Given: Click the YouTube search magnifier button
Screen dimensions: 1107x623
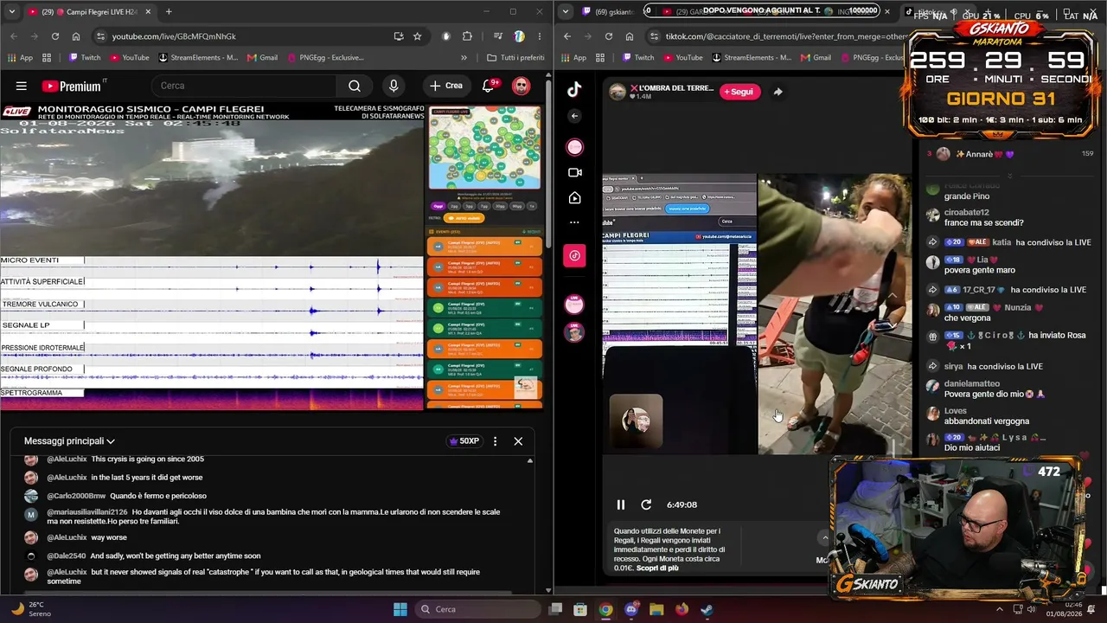Looking at the screenshot, I should pyautogui.click(x=355, y=86).
